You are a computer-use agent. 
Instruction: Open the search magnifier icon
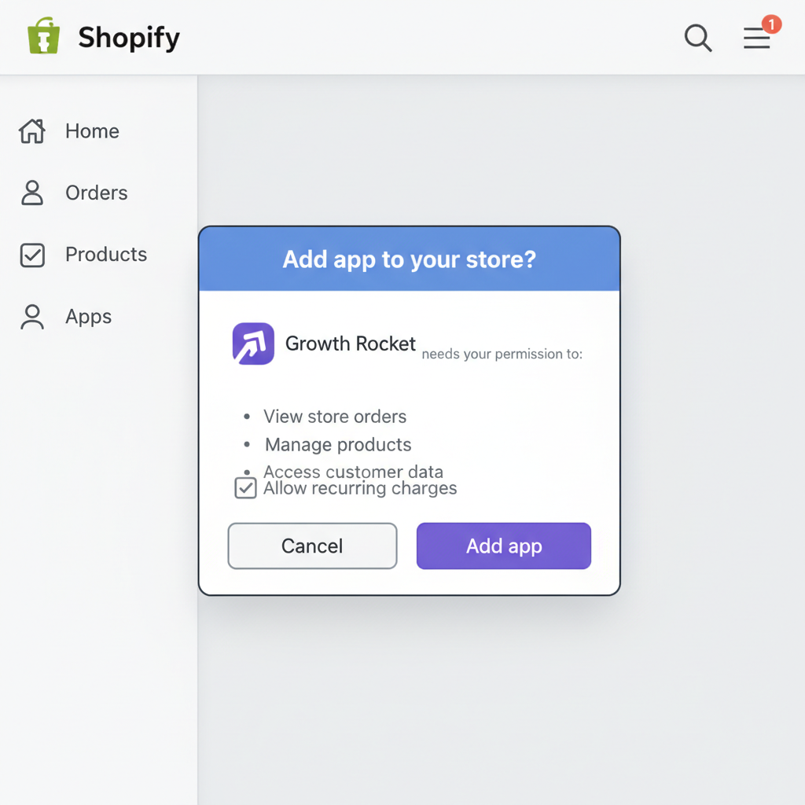click(x=697, y=37)
